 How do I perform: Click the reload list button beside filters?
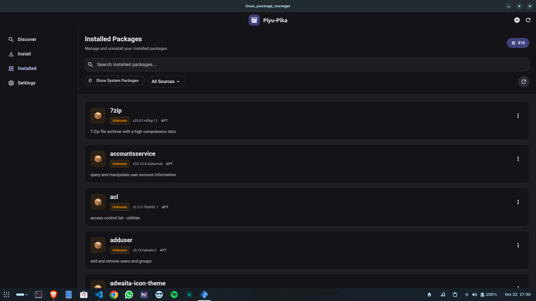523,82
